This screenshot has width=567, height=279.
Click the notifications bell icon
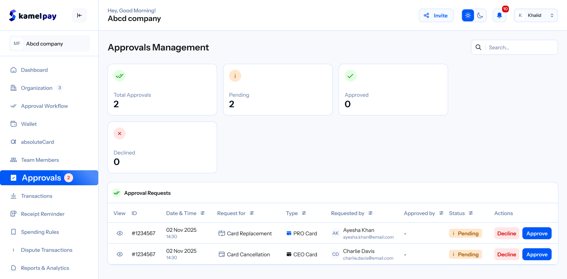(499, 15)
